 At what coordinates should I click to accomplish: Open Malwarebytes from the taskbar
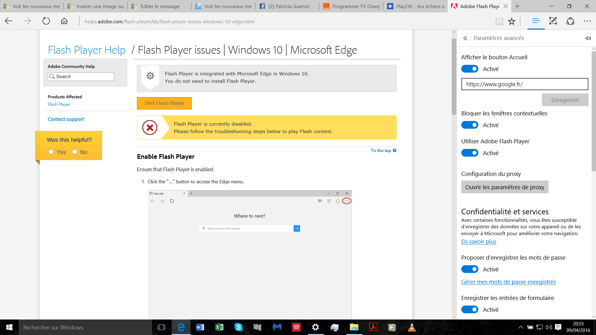pos(277,327)
